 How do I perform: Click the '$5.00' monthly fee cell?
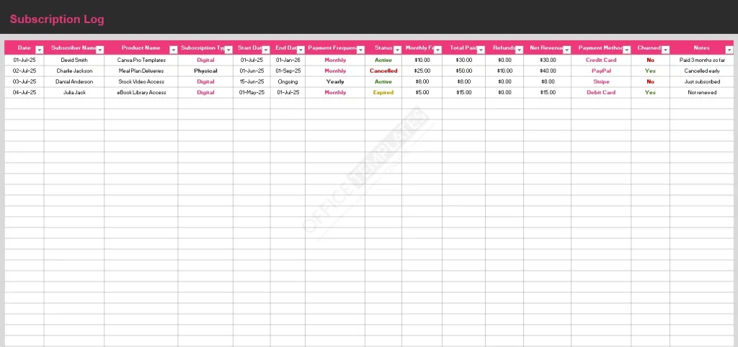coord(422,93)
